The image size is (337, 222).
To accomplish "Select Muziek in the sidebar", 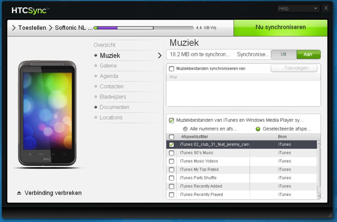I will (110, 55).
